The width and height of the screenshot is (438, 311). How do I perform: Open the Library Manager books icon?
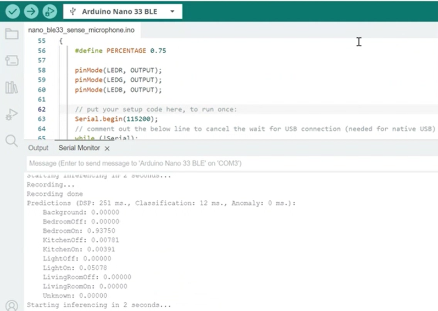point(12,87)
